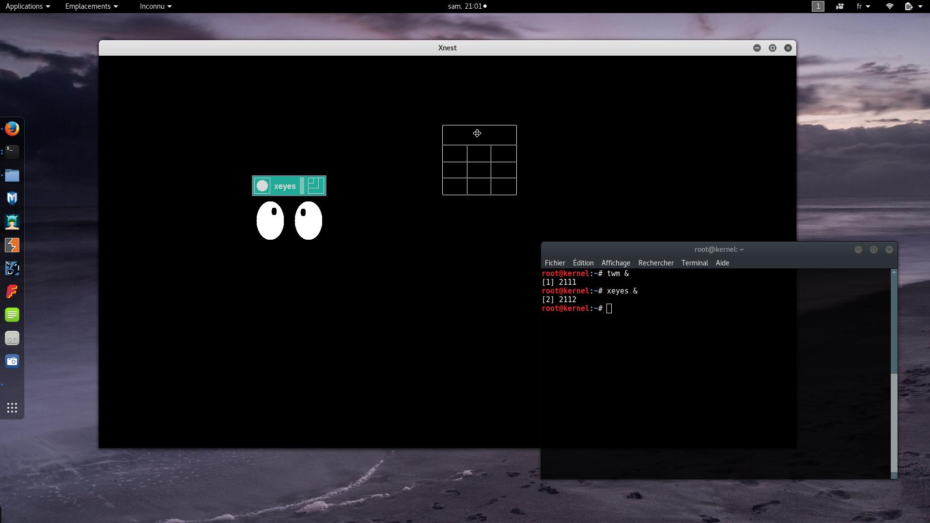Open the fr keyboard layout dropdown

[x=863, y=6]
